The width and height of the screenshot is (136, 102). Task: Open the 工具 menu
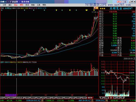coord(38,5)
